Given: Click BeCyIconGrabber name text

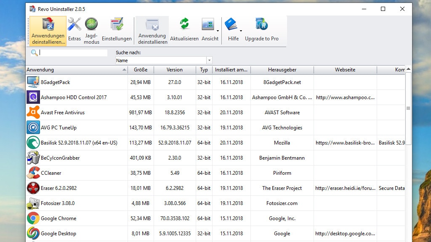Looking at the screenshot, I should [60, 158].
